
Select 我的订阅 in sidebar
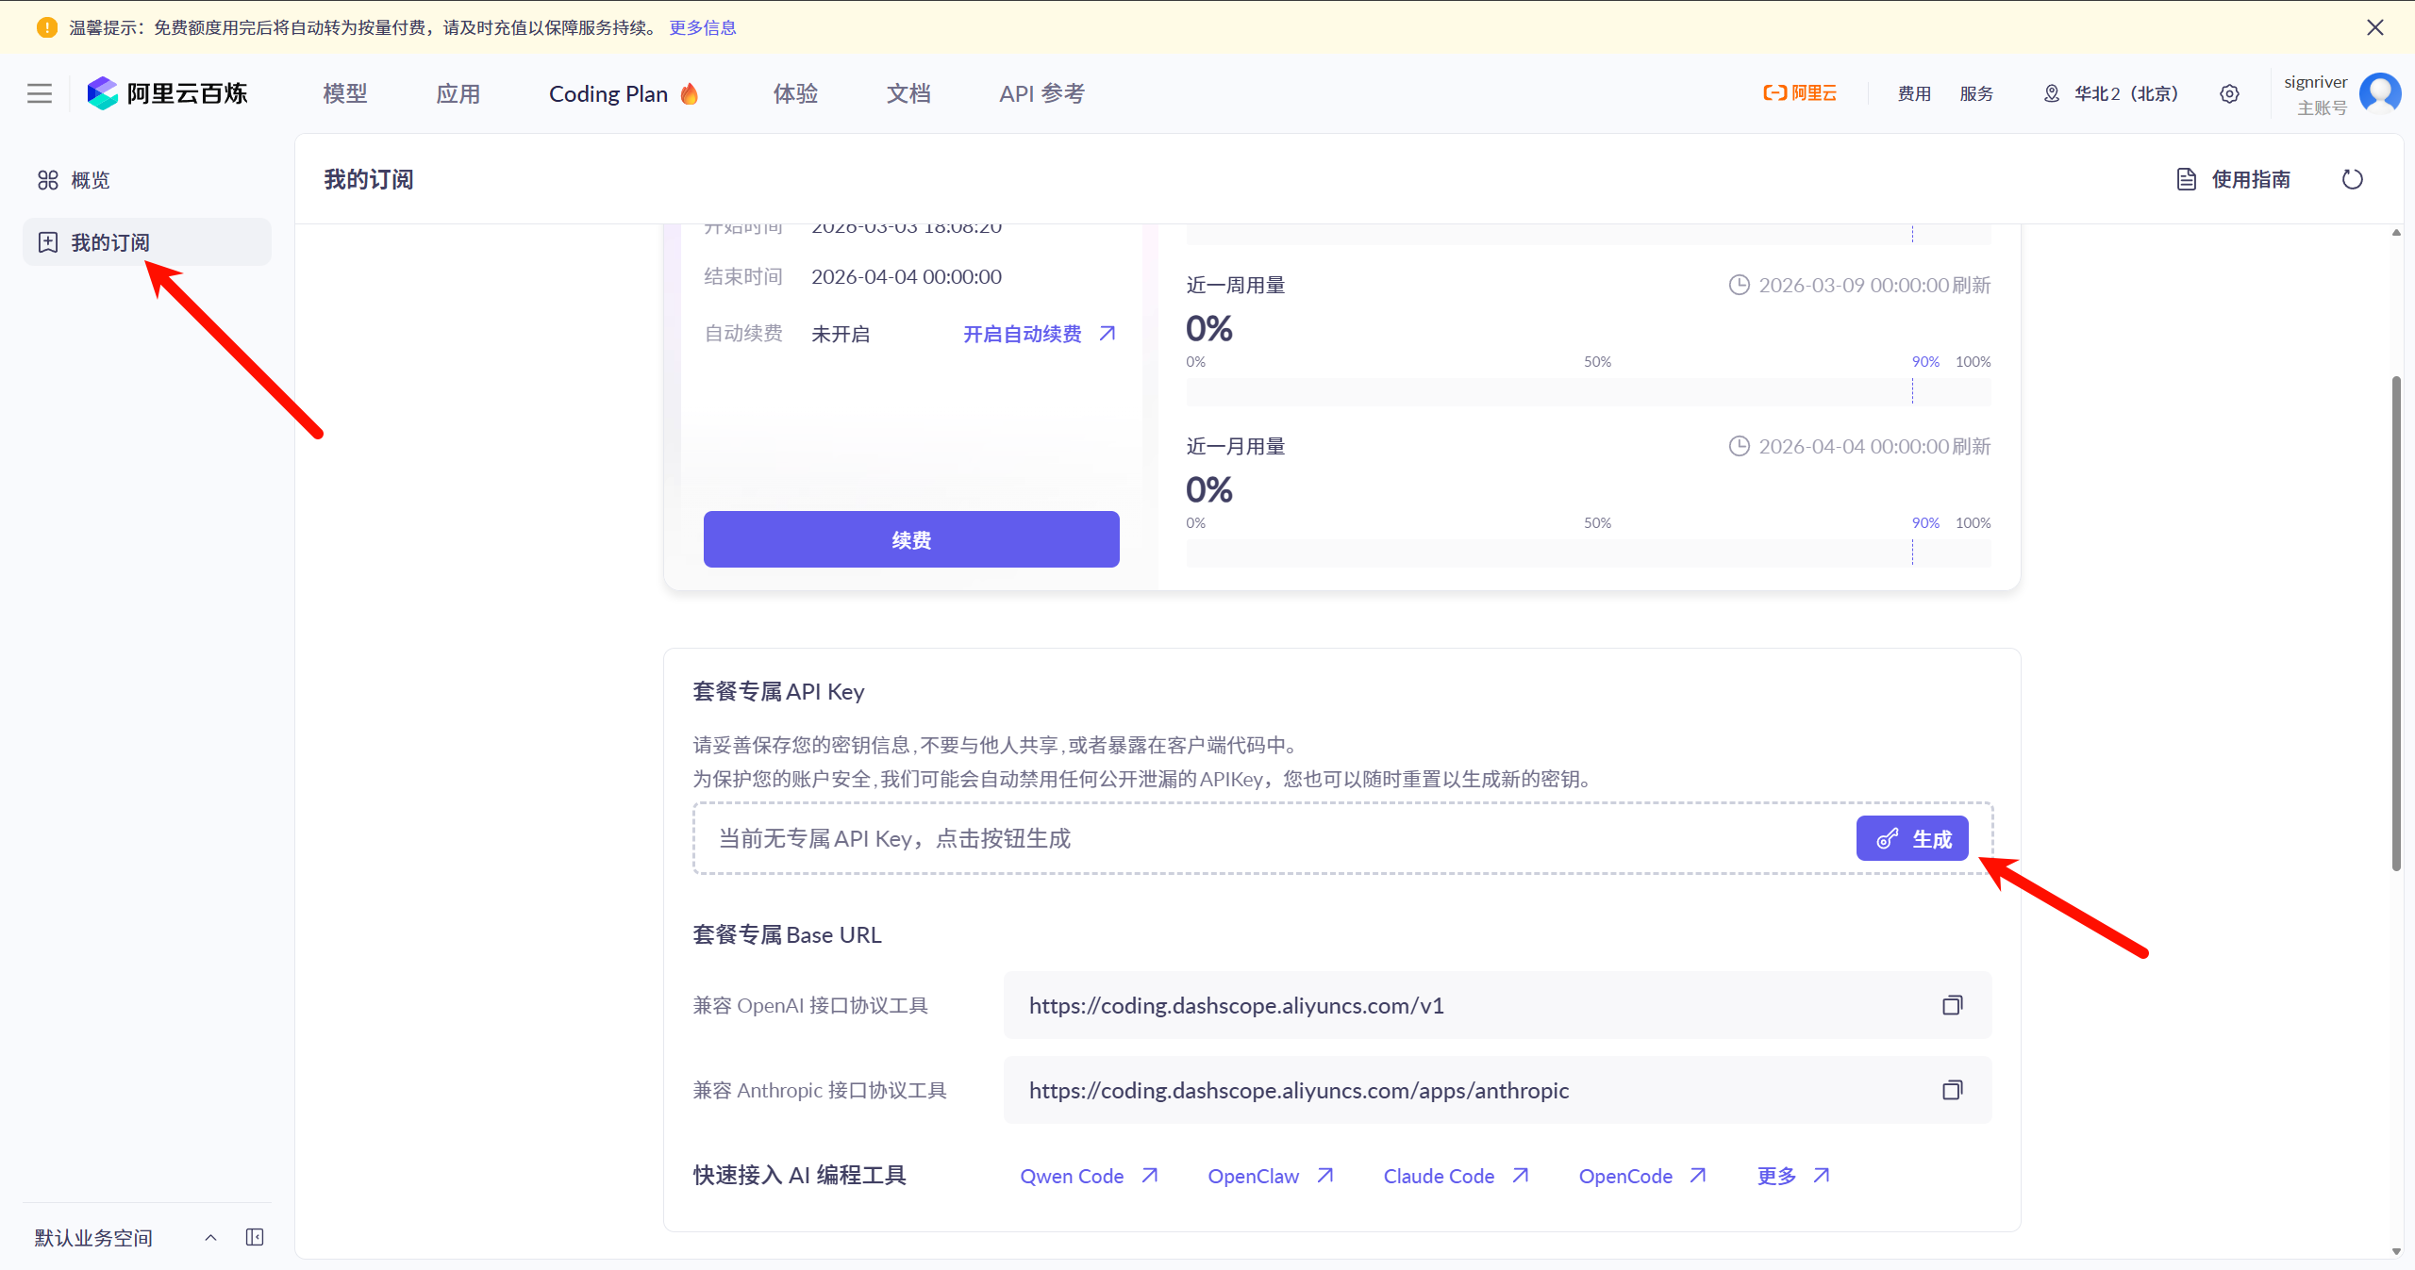coord(147,242)
